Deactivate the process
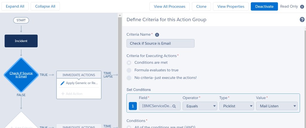 (264, 7)
